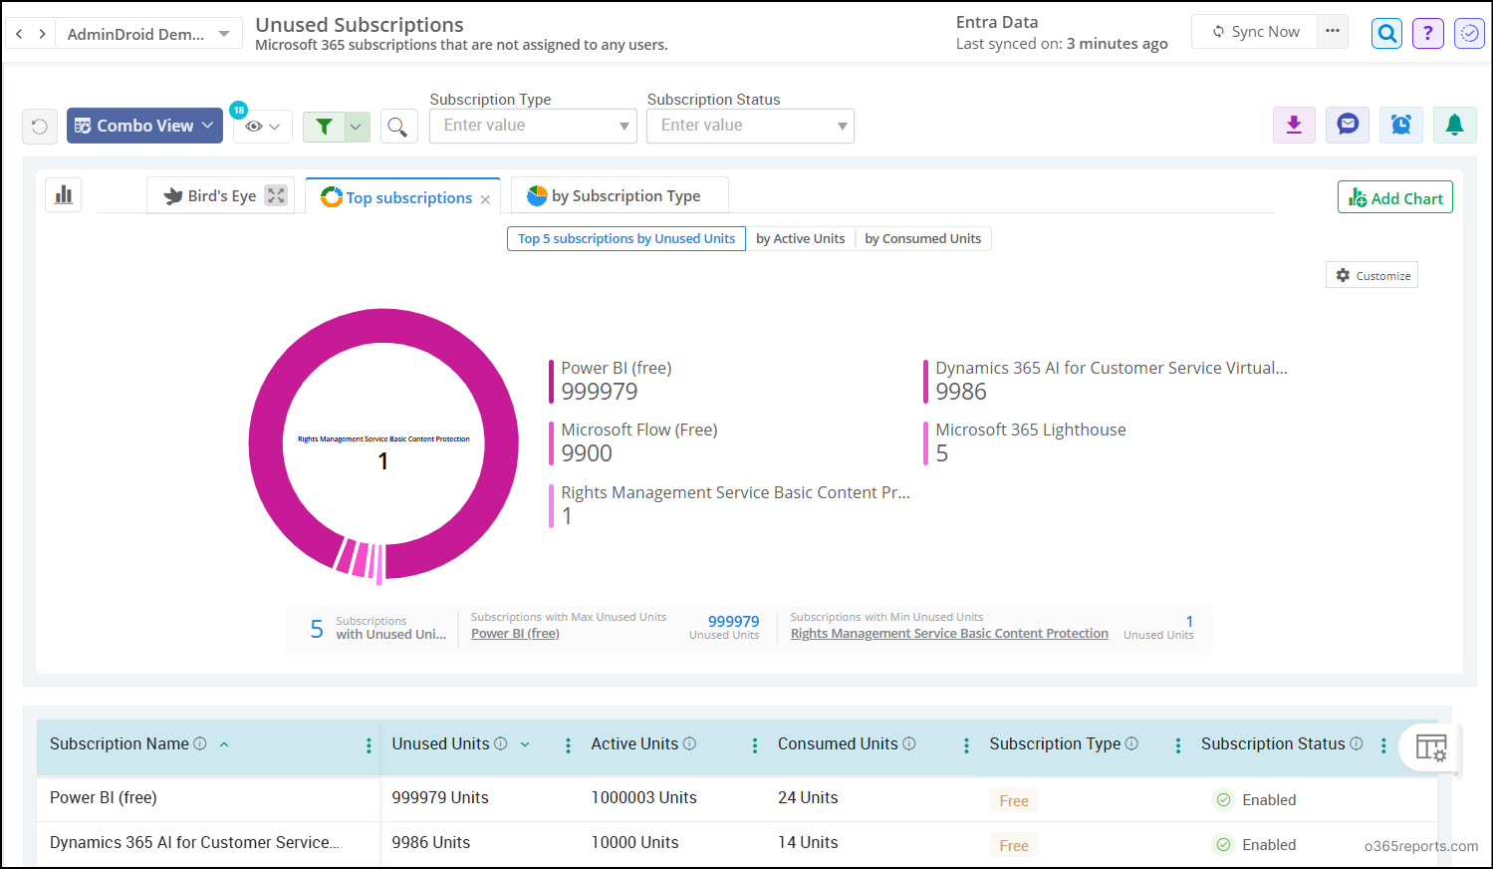Screen dimensions: 1493x869
Task: Click the 1000003 Units active cell
Action: 643,798
